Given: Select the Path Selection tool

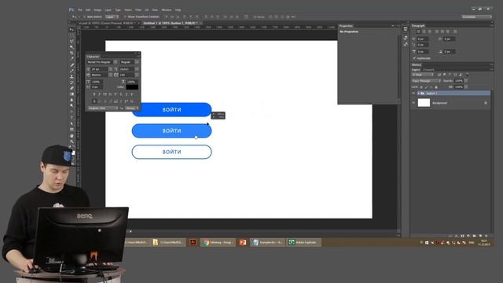Looking at the screenshot, I should click(x=72, y=123).
